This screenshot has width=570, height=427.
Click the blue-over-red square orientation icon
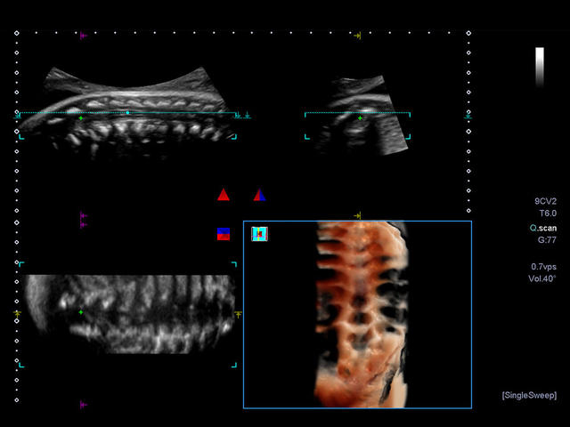click(x=224, y=234)
